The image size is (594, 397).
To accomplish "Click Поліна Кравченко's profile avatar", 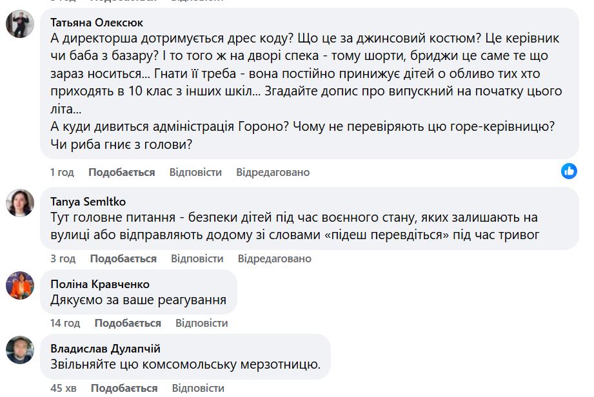I will [x=20, y=286].
